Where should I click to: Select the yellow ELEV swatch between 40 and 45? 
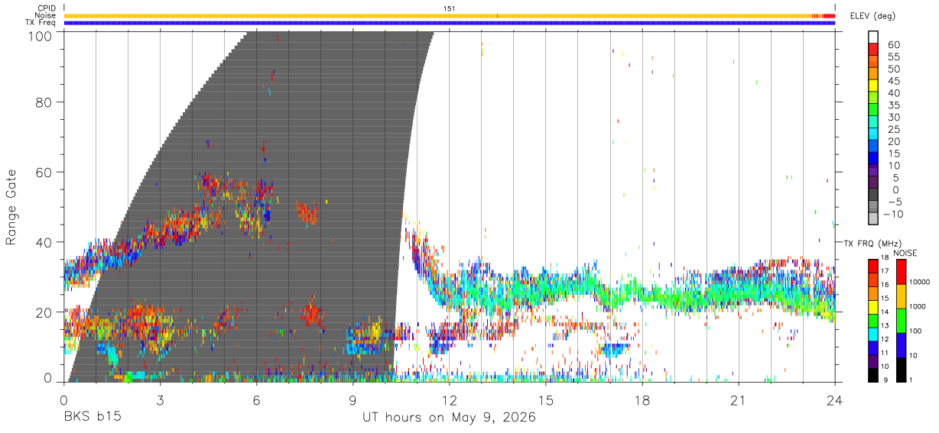click(874, 86)
